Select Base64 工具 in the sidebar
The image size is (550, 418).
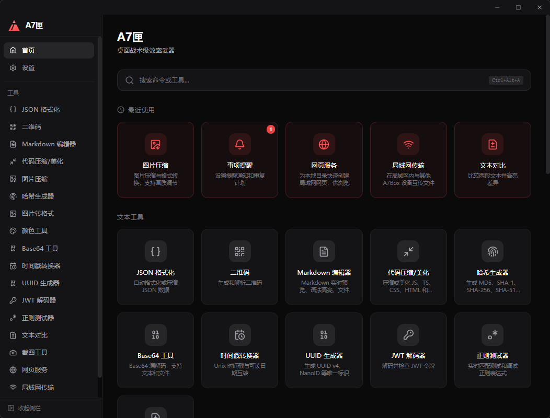pyautogui.click(x=49, y=248)
